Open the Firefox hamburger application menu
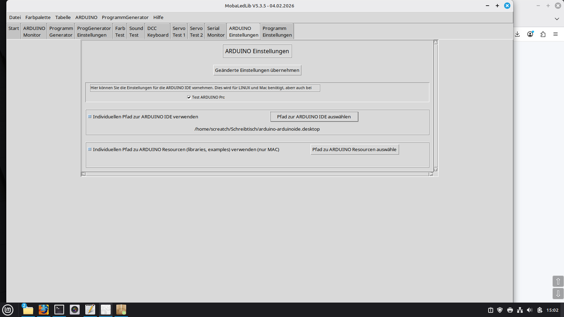 click(x=556, y=34)
